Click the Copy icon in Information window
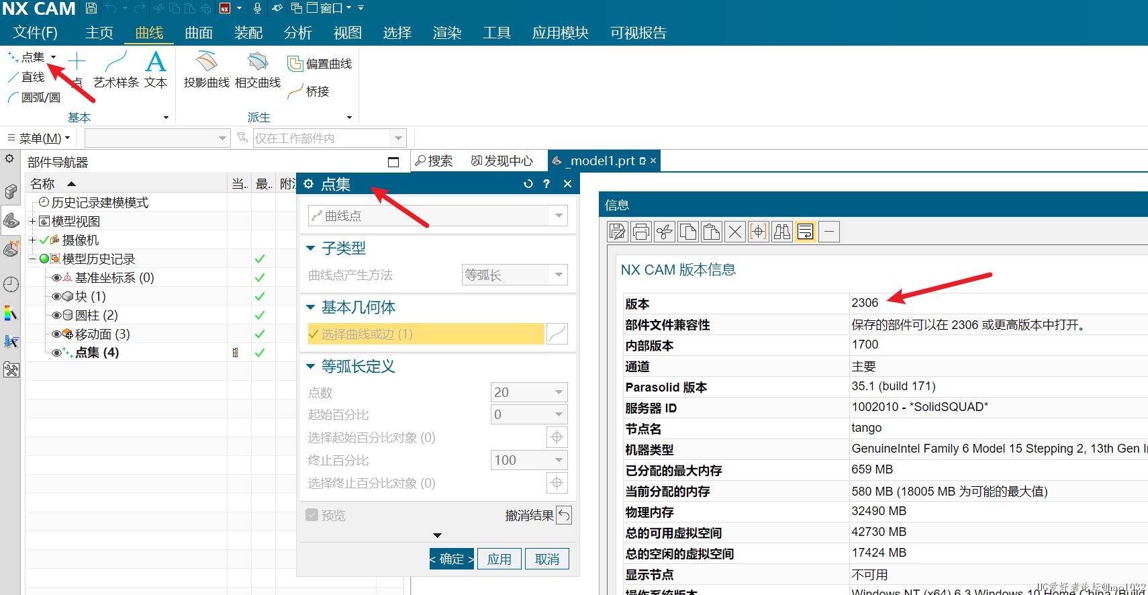 pos(688,232)
